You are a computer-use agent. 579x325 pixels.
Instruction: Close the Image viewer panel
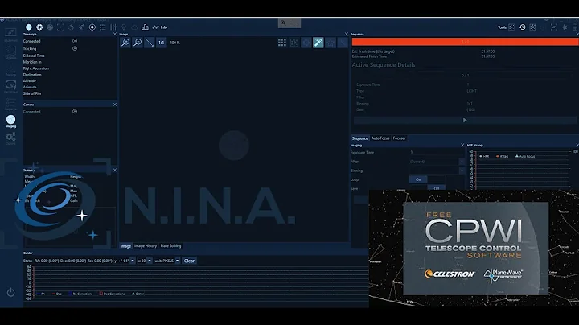(x=347, y=34)
